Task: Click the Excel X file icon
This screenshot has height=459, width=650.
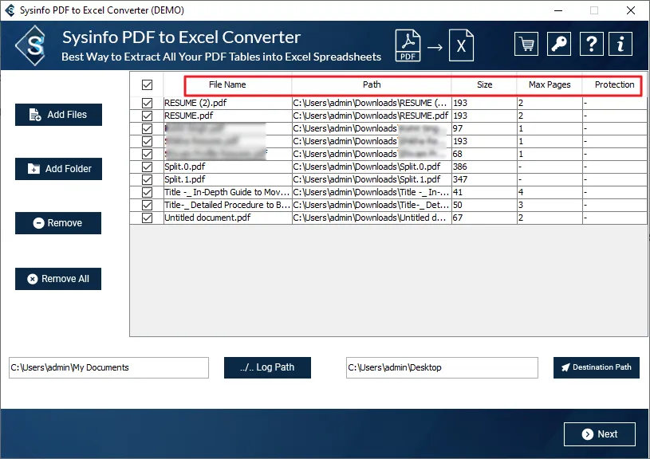Action: 460,47
